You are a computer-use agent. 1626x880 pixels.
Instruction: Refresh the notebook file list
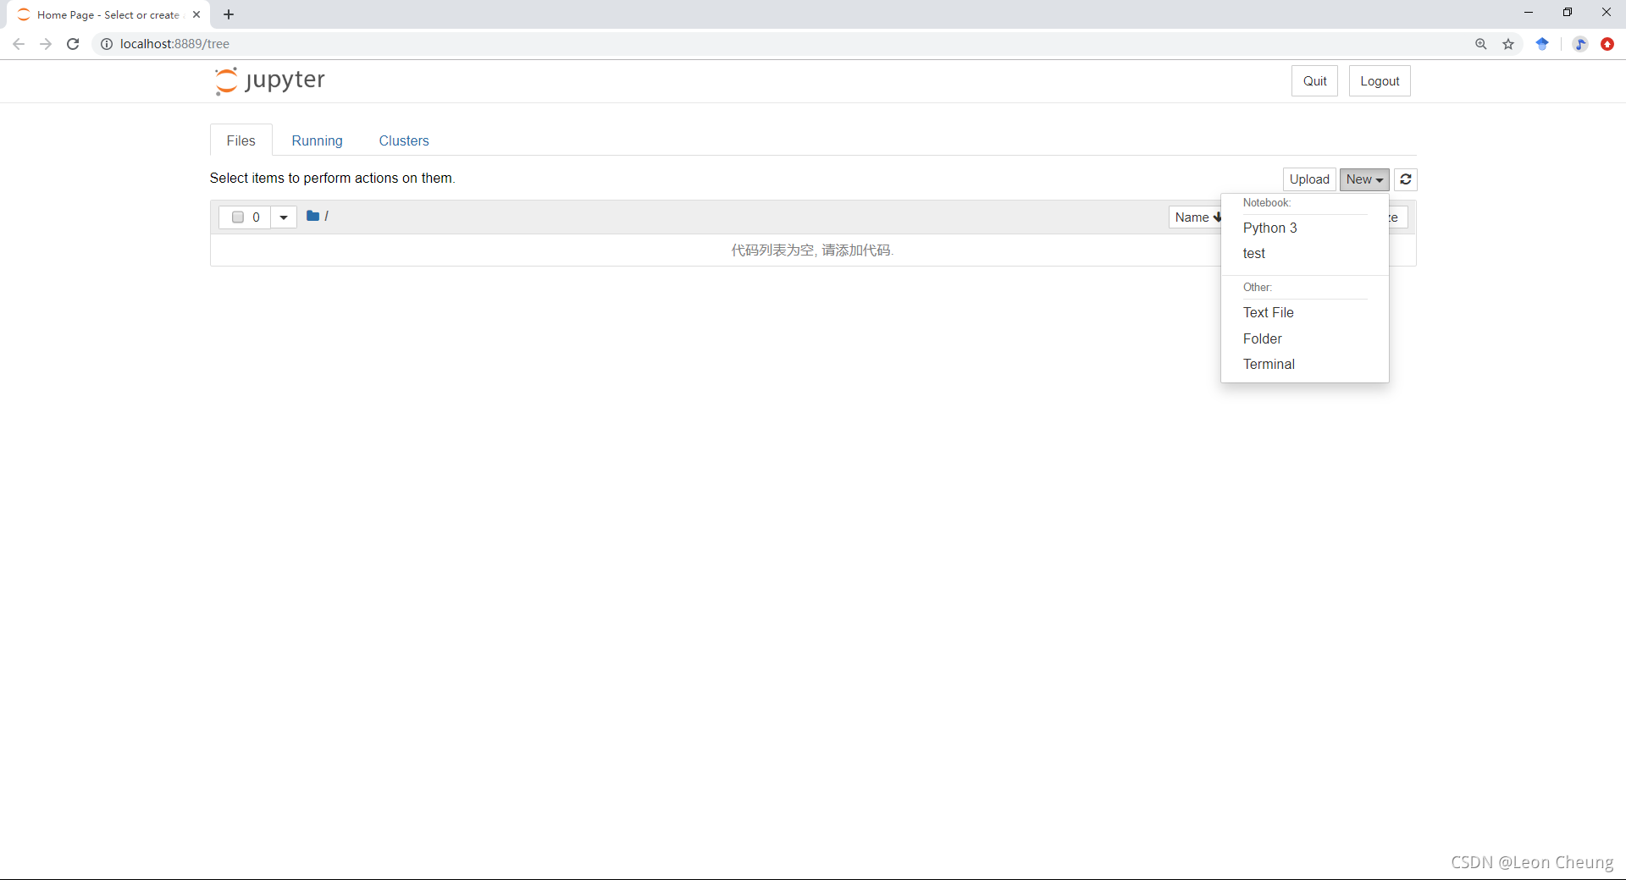(x=1406, y=179)
